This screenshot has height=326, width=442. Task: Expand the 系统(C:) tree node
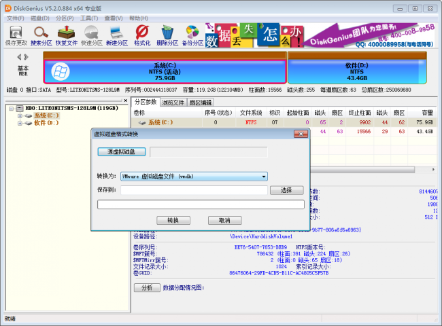(x=20, y=115)
